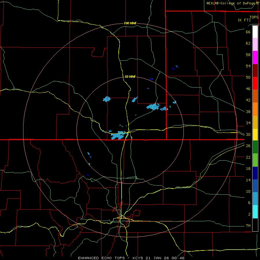Click the "26" legend value
The height and width of the screenshot is (260, 260).
coord(248,146)
